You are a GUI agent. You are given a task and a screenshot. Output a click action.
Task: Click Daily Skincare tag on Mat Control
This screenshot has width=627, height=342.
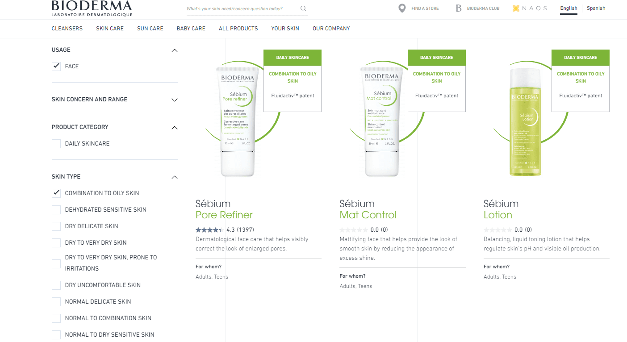tap(437, 58)
